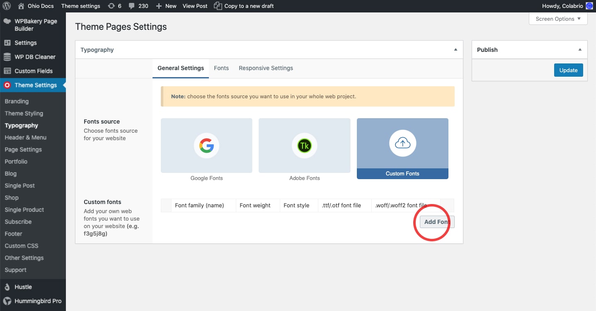
Task: Open the Typography submenu item
Action: (21, 125)
